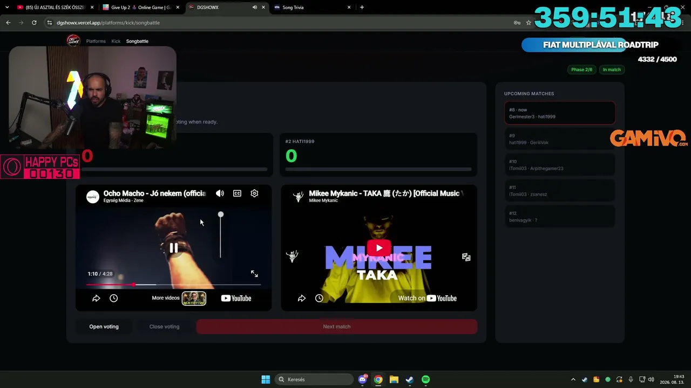The image size is (691, 388).
Task: Click the Phase 2/6 badge
Action: [x=581, y=70]
